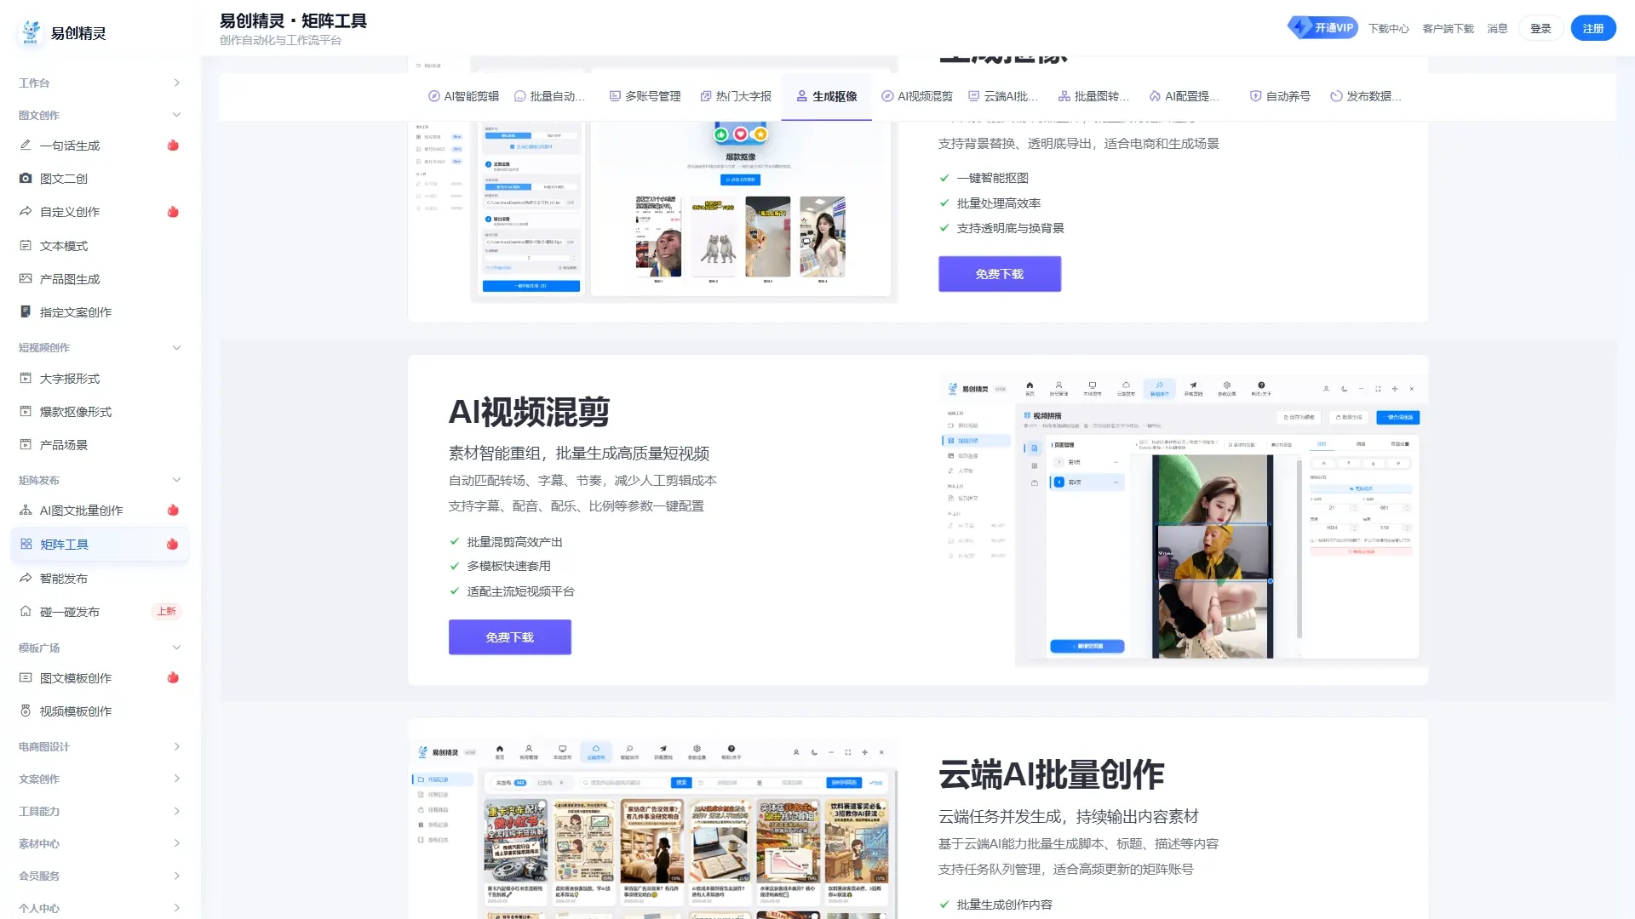Click the 上新 tag on 碰一碰发布
Image resolution: width=1635 pixels, height=919 pixels.
[x=166, y=612]
